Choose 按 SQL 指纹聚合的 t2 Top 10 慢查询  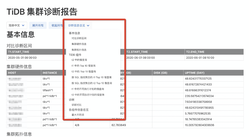(92, 83)
